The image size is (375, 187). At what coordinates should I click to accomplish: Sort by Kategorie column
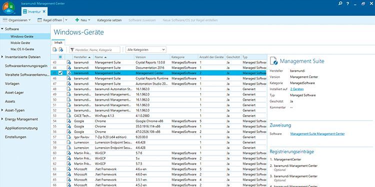[x=184, y=57]
